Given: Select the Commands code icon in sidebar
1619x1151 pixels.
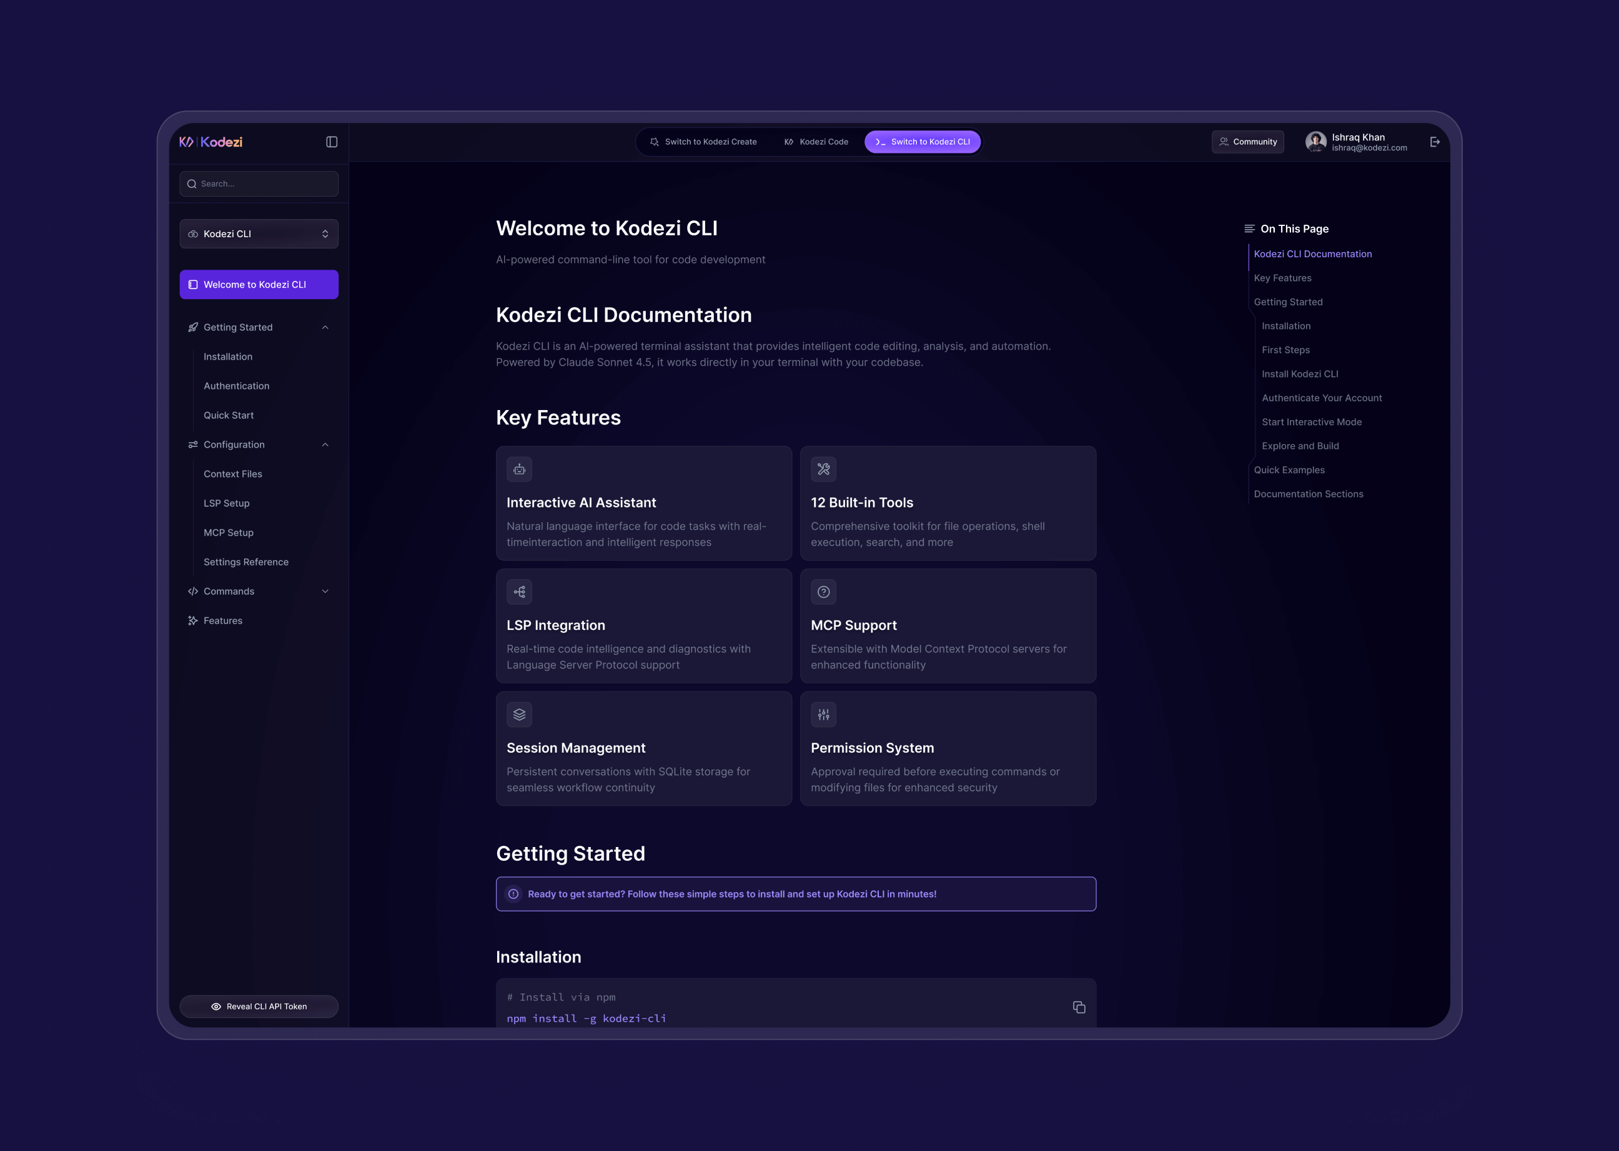Looking at the screenshot, I should point(192,590).
